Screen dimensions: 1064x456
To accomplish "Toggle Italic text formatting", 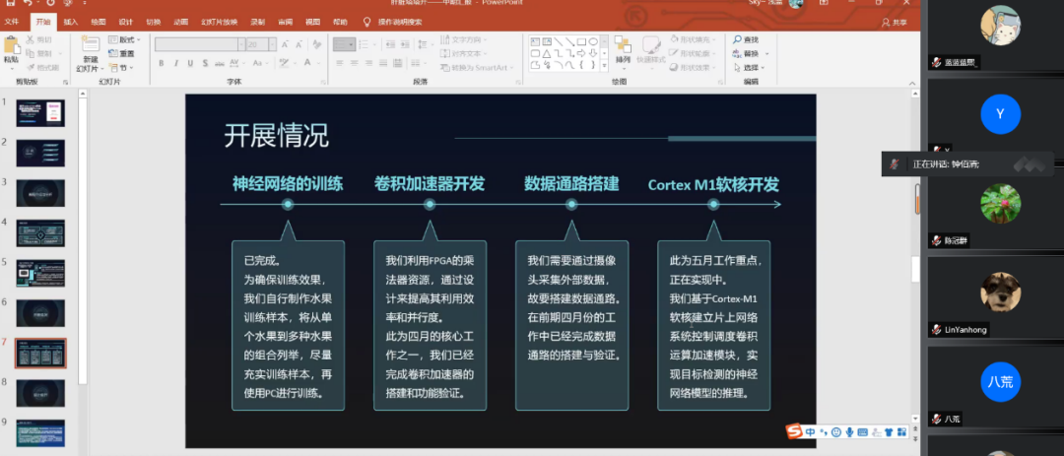I will (175, 64).
